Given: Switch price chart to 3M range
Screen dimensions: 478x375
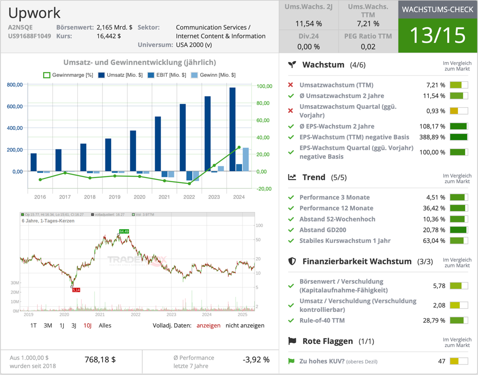Looking at the screenshot, I should (48, 325).
